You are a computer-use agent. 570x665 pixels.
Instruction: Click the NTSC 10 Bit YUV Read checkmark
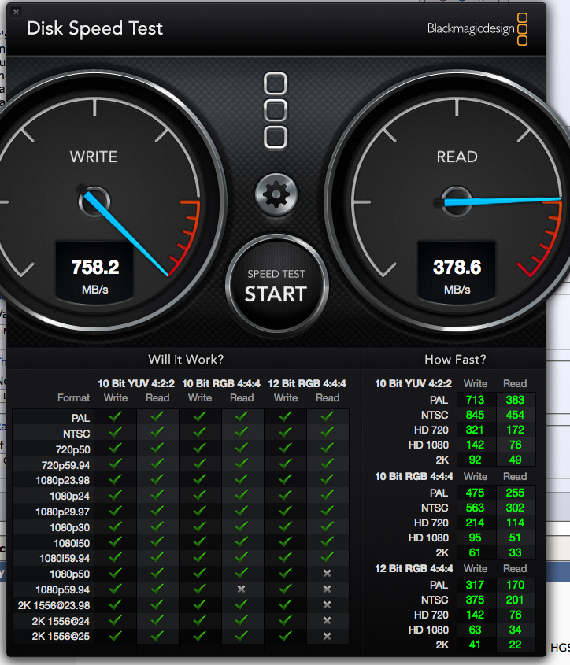(x=157, y=432)
